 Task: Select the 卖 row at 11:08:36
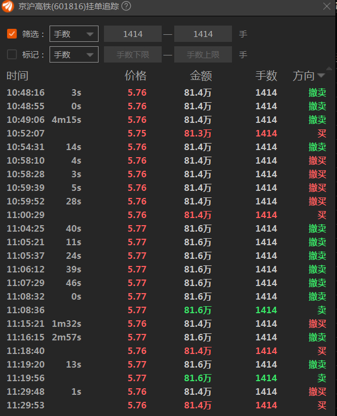click(x=167, y=310)
